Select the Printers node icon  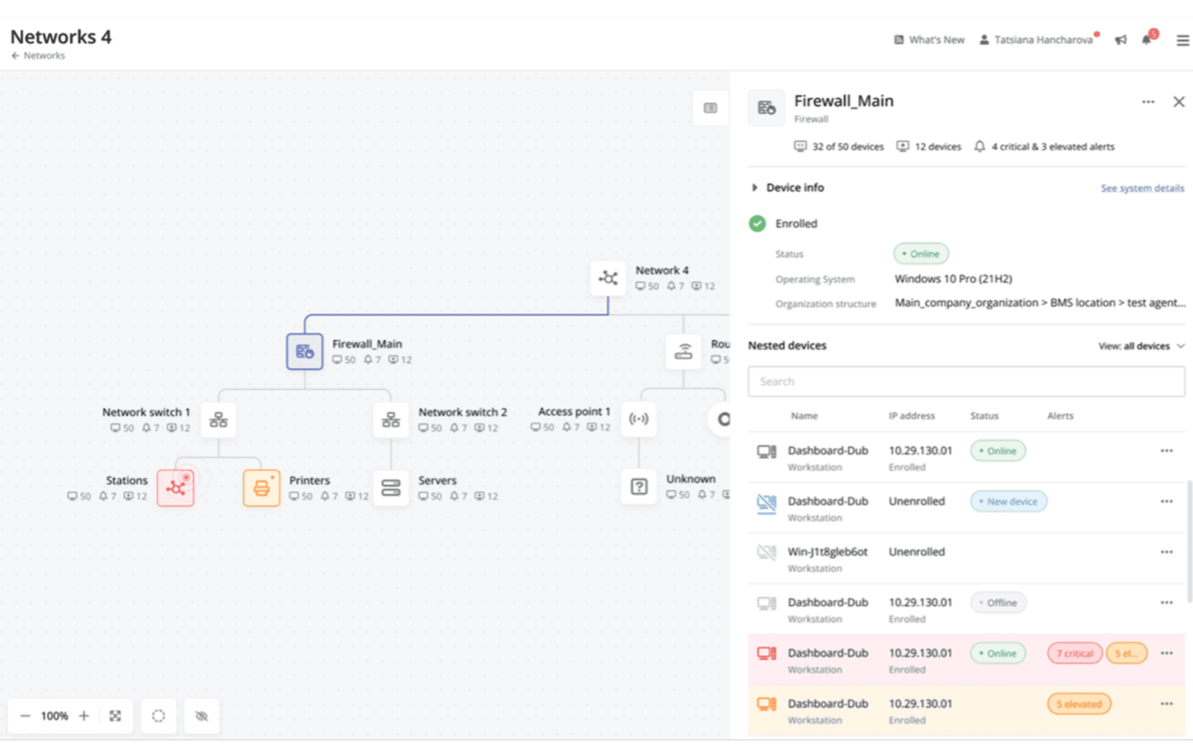pyautogui.click(x=261, y=487)
